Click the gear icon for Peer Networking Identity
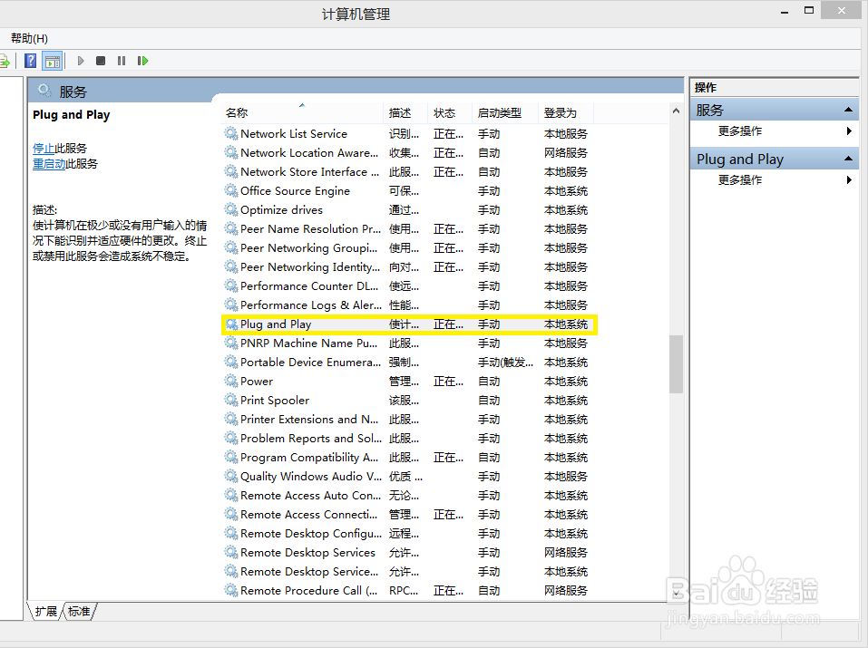Image resolution: width=868 pixels, height=648 pixels. (231, 266)
